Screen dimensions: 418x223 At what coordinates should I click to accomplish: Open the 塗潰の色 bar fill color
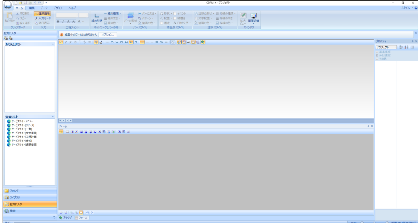[147, 22]
